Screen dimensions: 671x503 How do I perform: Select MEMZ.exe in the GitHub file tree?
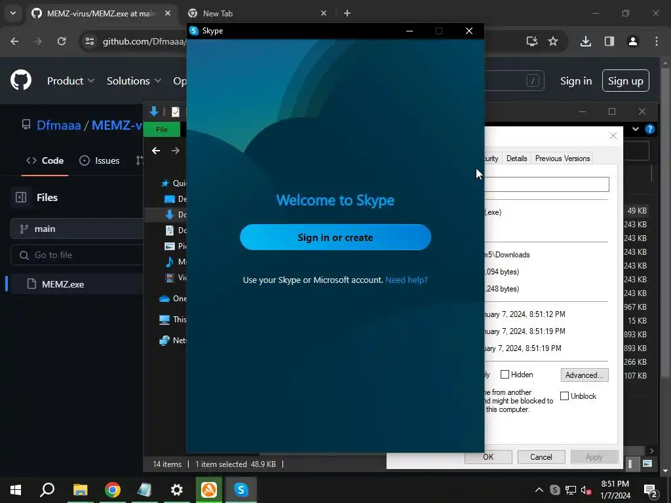click(x=63, y=284)
